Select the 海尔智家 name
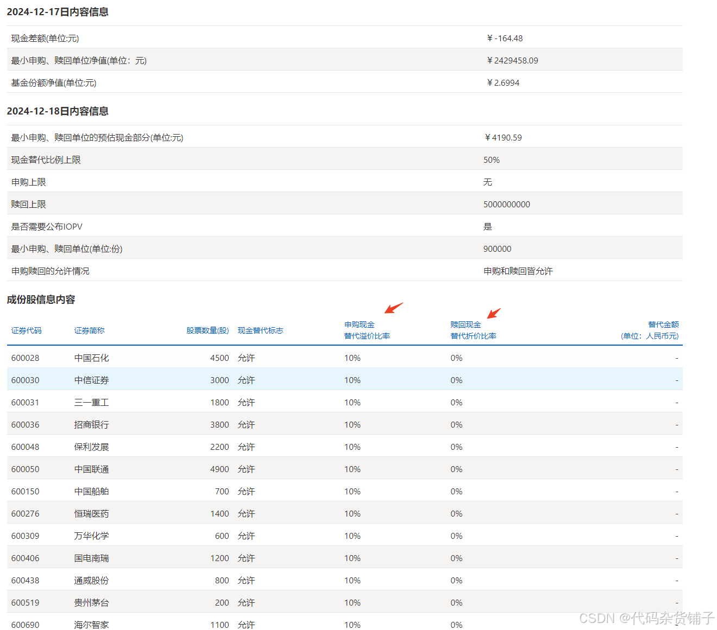 click(91, 625)
